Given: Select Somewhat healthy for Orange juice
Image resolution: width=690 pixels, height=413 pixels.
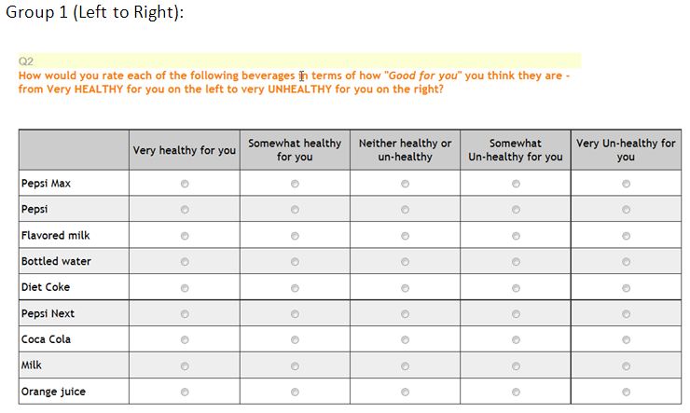Looking at the screenshot, I should tap(295, 392).
